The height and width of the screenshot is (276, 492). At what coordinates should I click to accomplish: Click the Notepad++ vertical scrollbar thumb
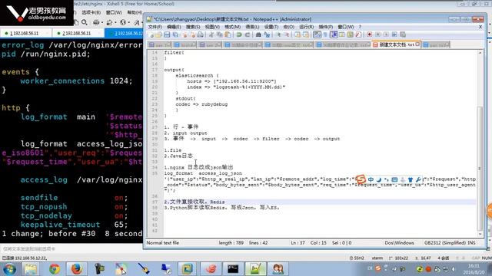click(x=480, y=169)
